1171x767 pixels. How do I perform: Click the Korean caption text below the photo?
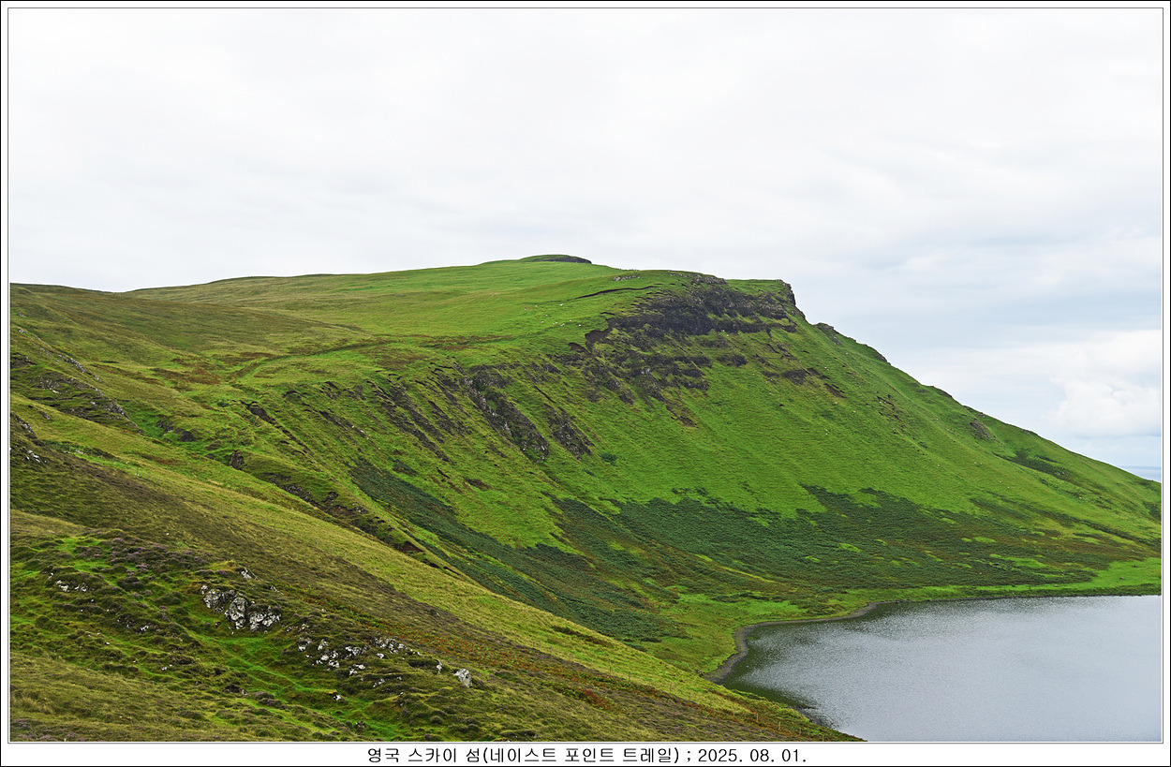point(523,755)
